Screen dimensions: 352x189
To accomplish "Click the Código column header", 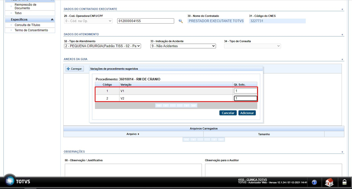I will point(107,85).
